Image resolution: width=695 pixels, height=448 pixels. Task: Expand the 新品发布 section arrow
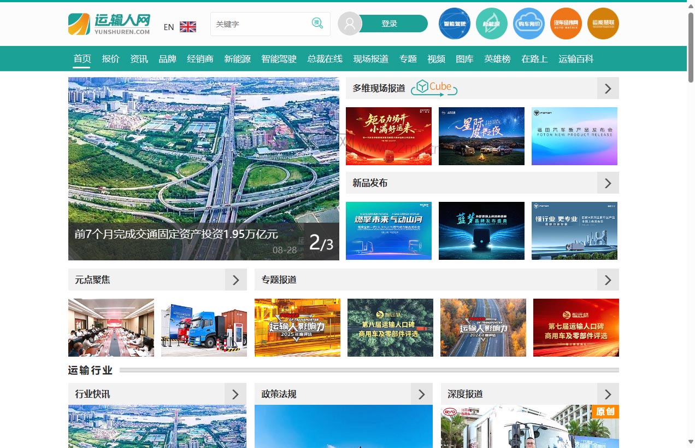point(608,183)
